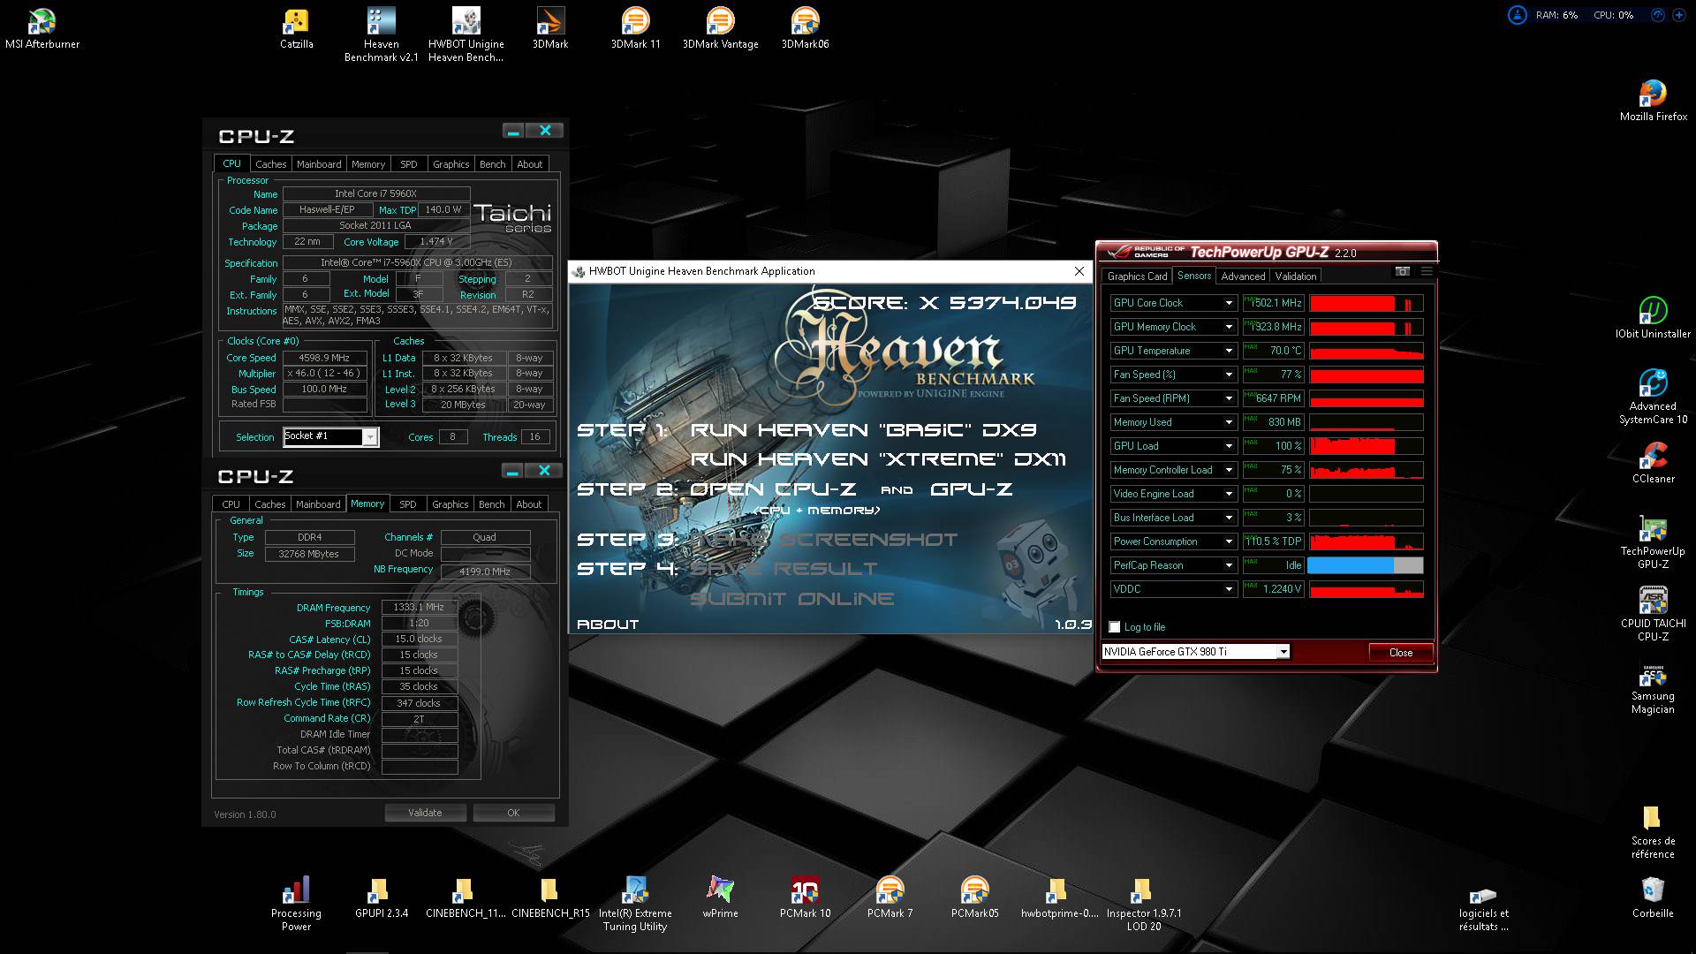Open Heaven Benchmark v2.1 shortcut

click(x=381, y=34)
